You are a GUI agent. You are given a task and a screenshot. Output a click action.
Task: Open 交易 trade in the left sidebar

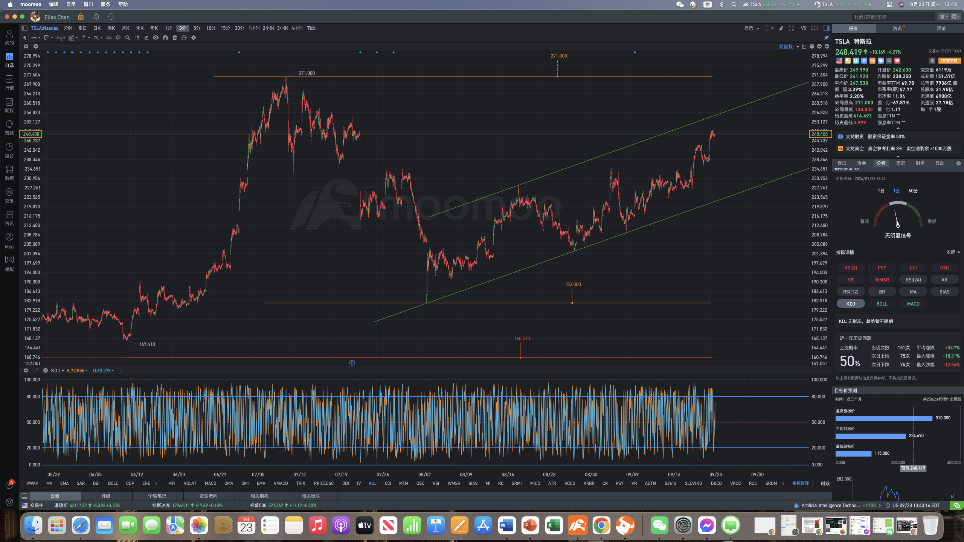9,195
